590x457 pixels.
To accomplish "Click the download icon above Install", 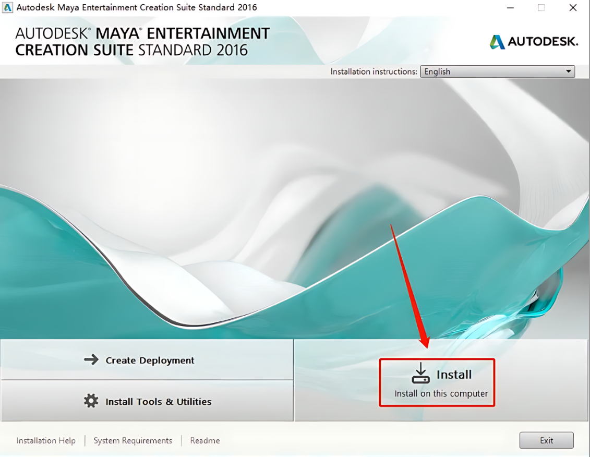I will [420, 374].
